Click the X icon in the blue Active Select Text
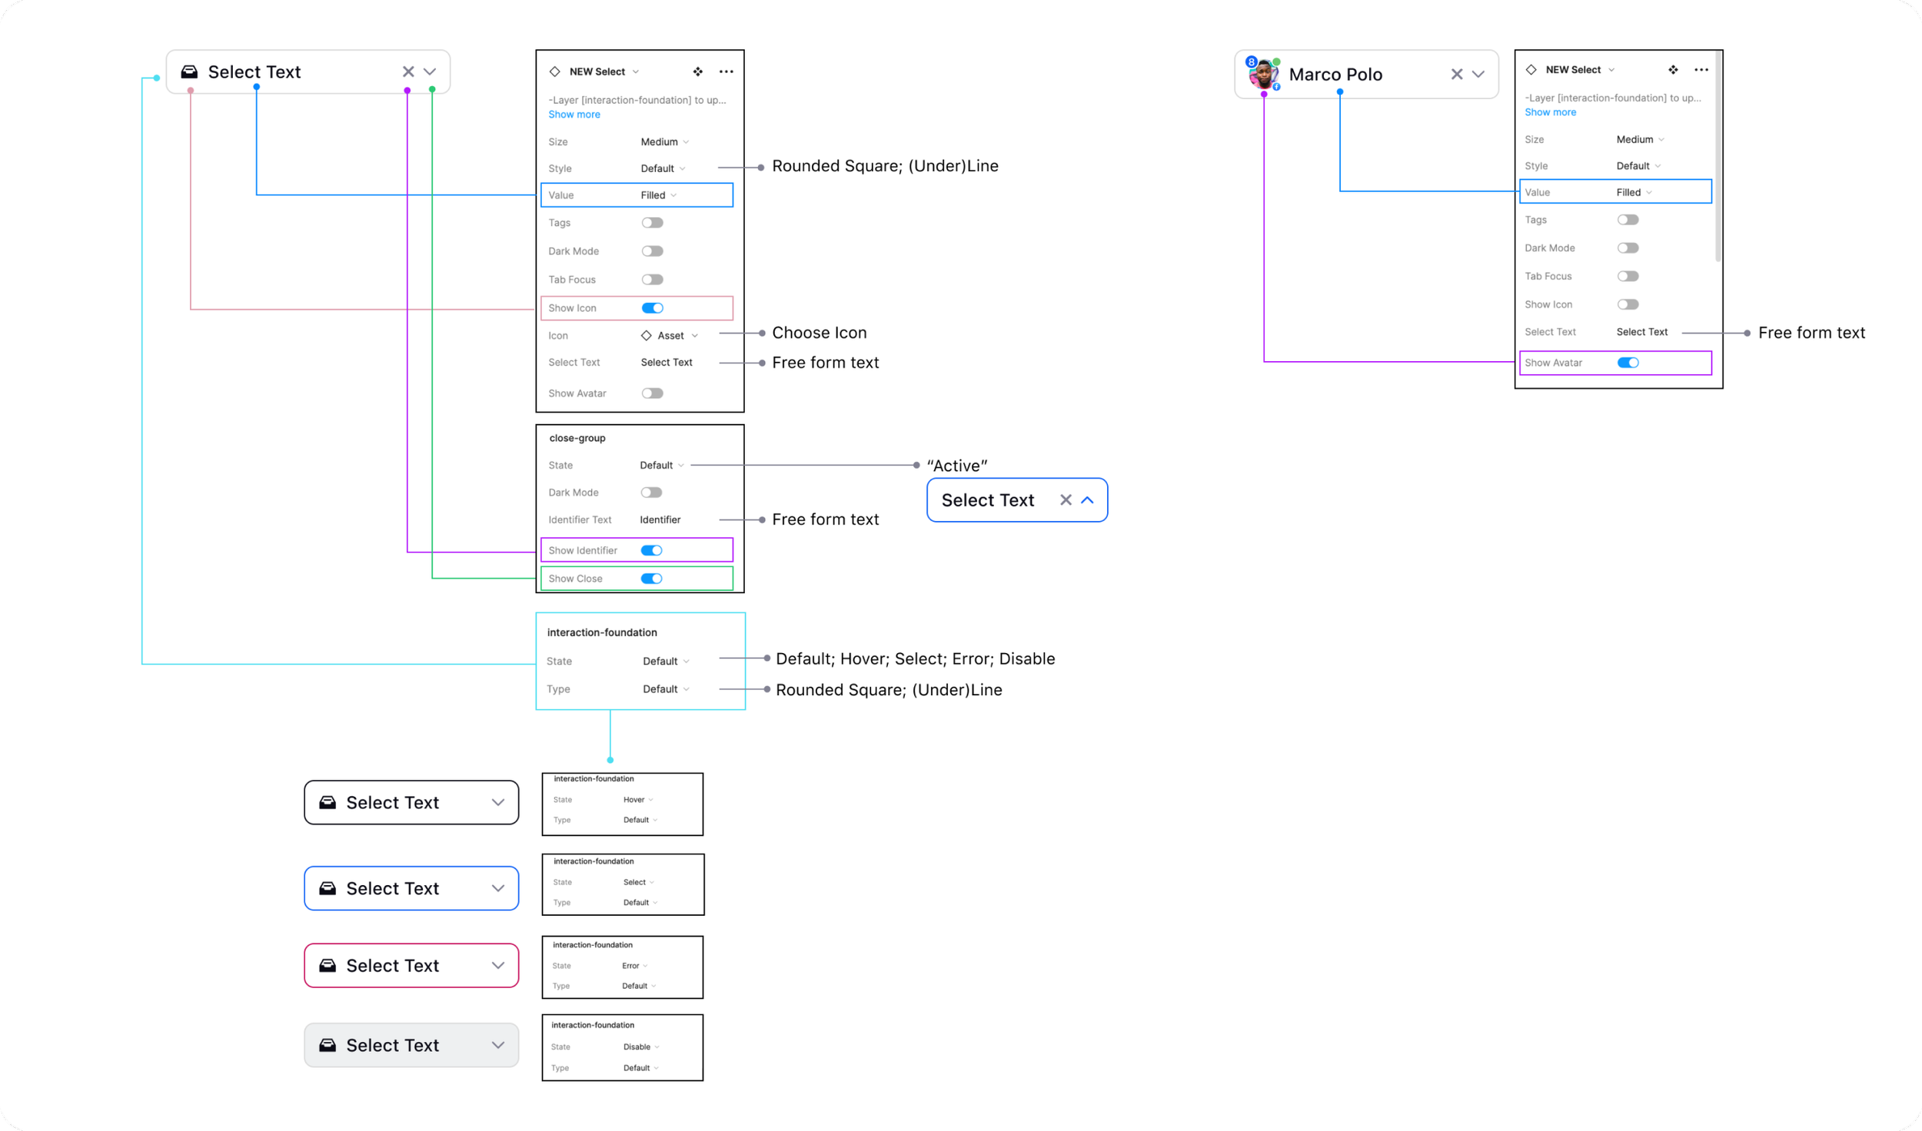This screenshot has width=1922, height=1131. point(1066,500)
